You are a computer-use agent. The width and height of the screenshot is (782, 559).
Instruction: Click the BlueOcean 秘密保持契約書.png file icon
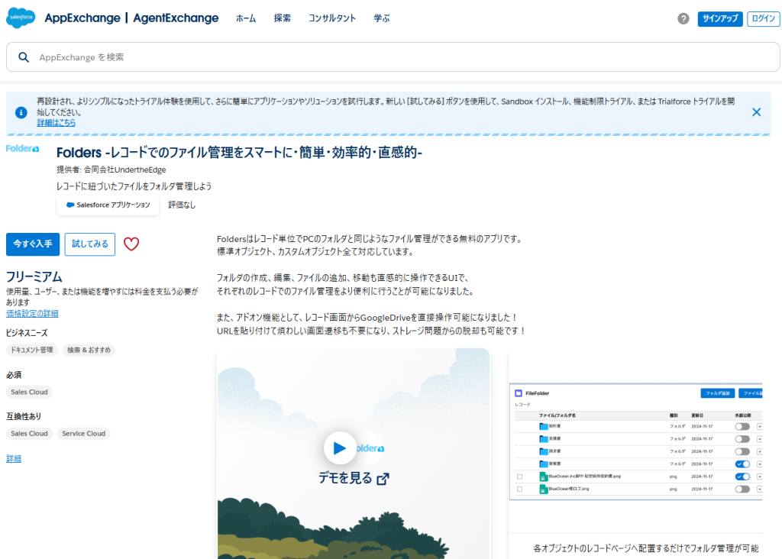pyautogui.click(x=543, y=477)
